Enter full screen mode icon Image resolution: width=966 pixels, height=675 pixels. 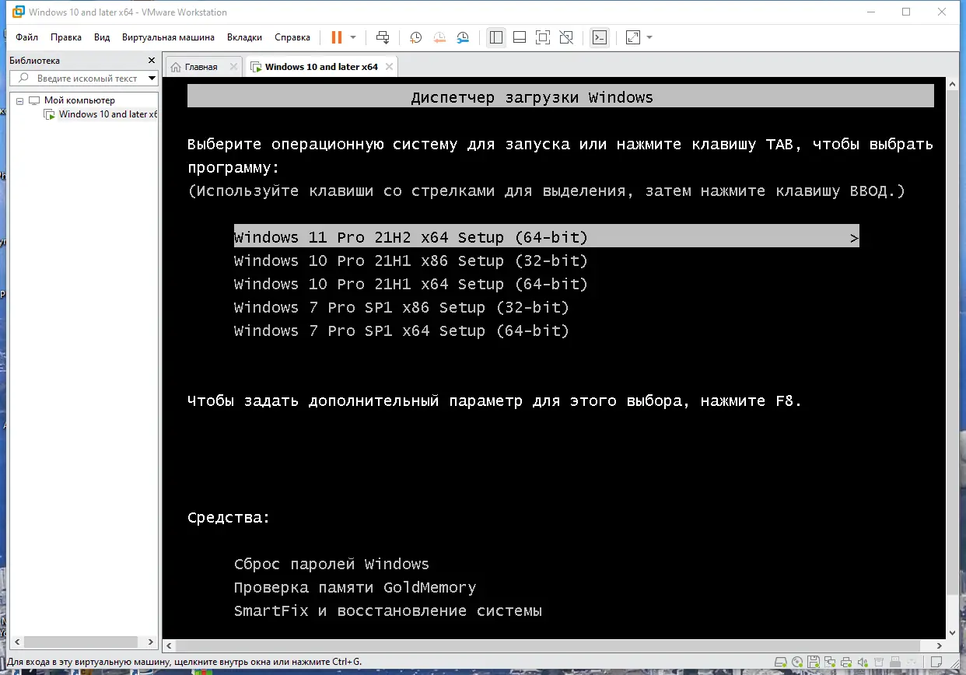point(543,37)
